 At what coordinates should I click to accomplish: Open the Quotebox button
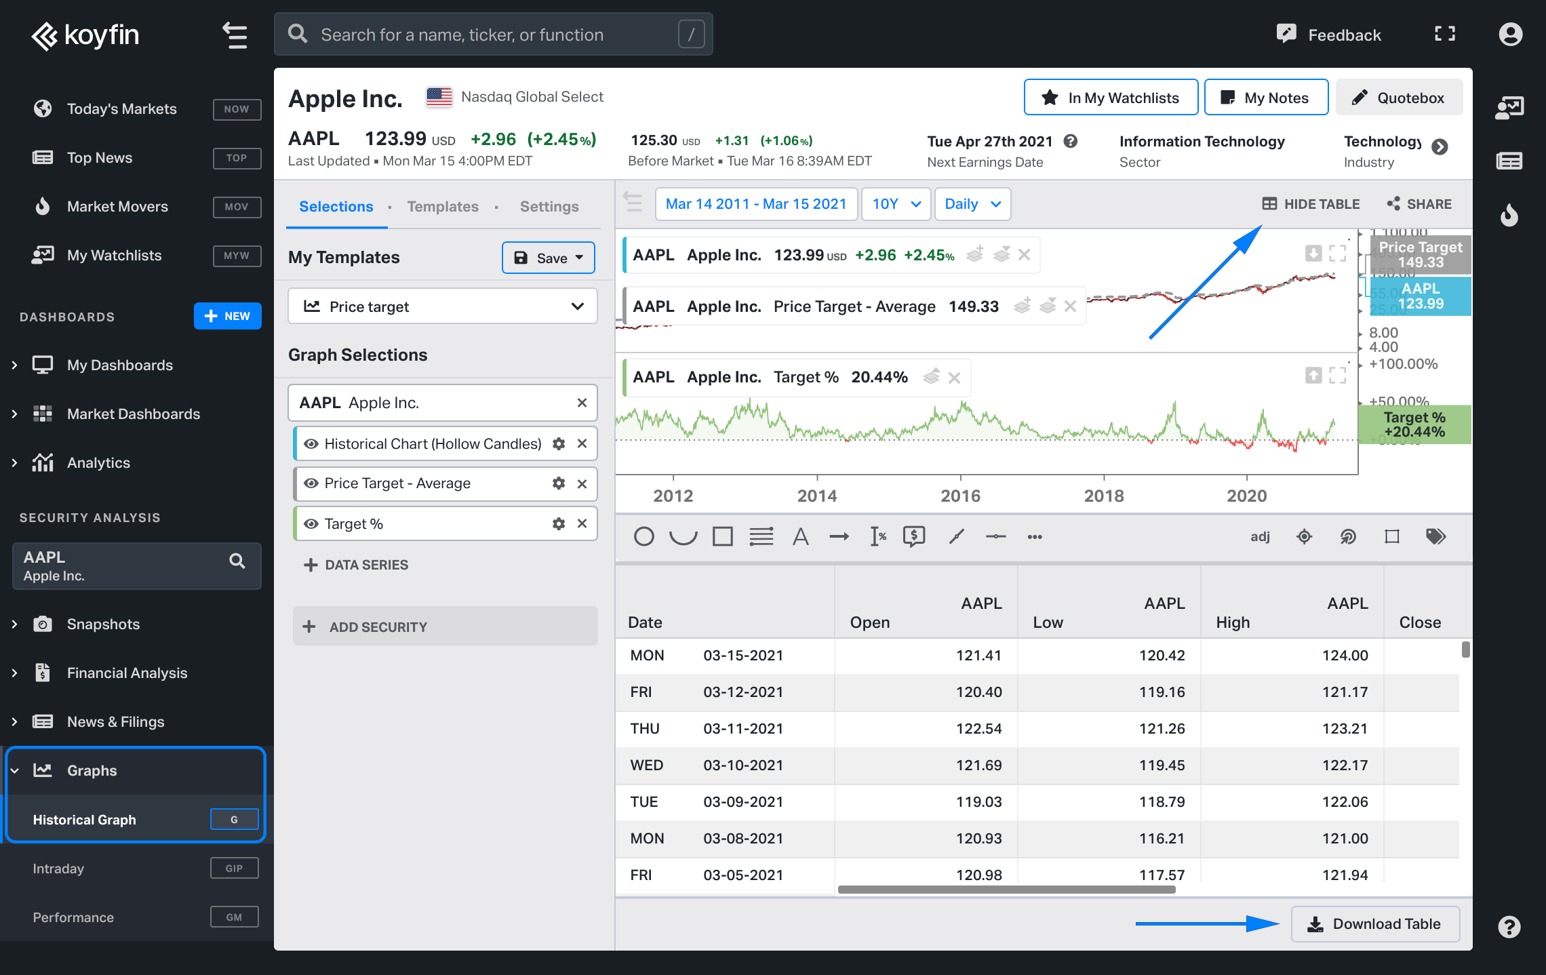[x=1399, y=98]
